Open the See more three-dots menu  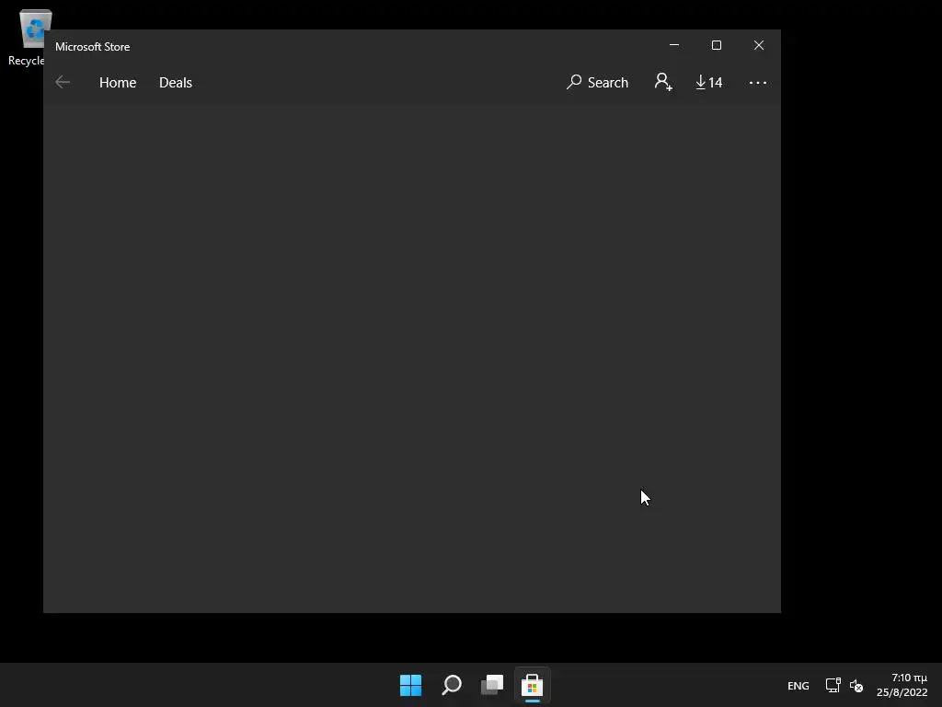pos(758,82)
